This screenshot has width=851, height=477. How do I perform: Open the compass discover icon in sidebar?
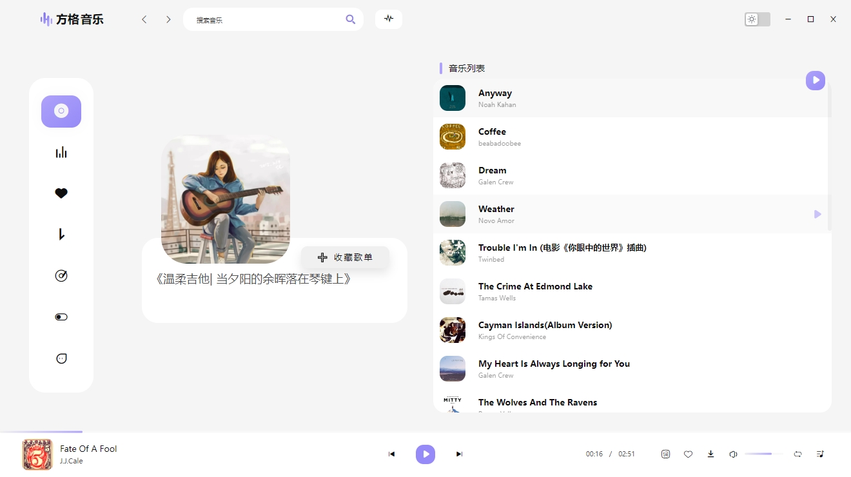(61, 275)
